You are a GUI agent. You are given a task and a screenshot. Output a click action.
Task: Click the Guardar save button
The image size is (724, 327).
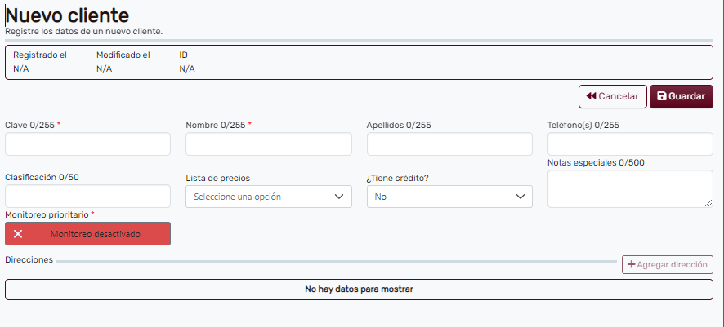[681, 97]
